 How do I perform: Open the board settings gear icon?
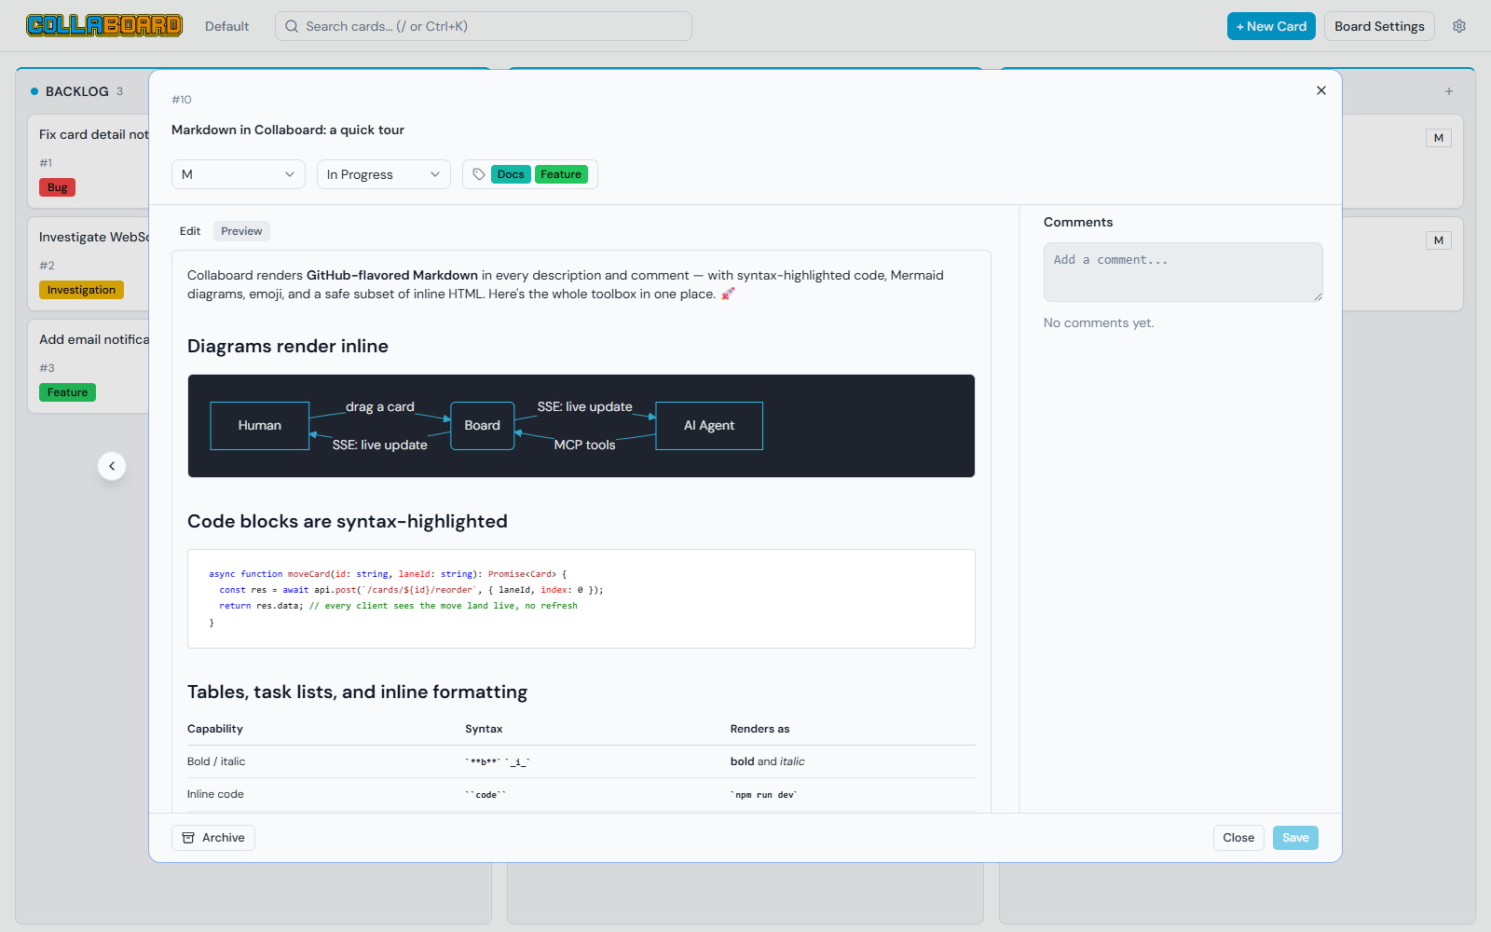tap(1459, 26)
